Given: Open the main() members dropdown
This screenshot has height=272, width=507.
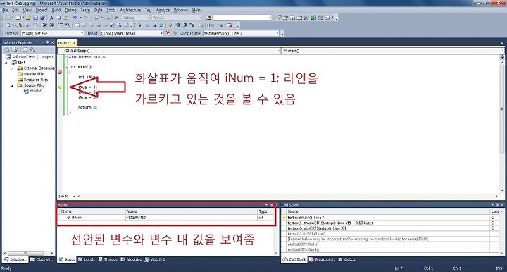Looking at the screenshot, I should click(x=393, y=51).
